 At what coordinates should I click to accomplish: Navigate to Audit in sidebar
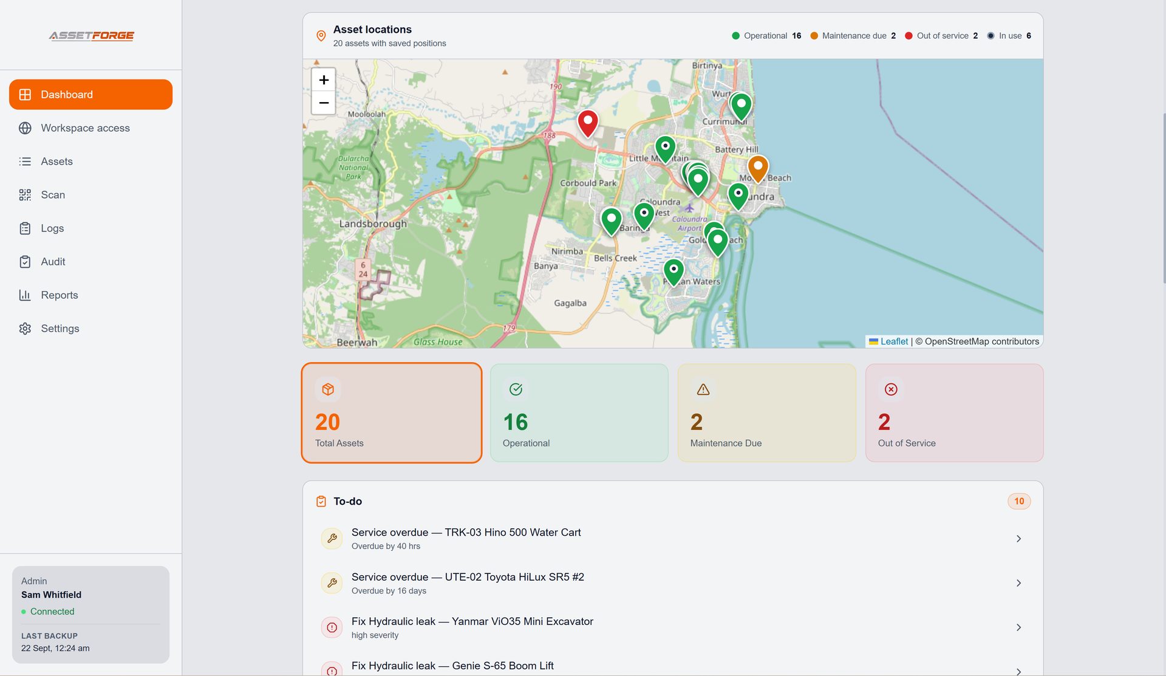click(x=90, y=261)
